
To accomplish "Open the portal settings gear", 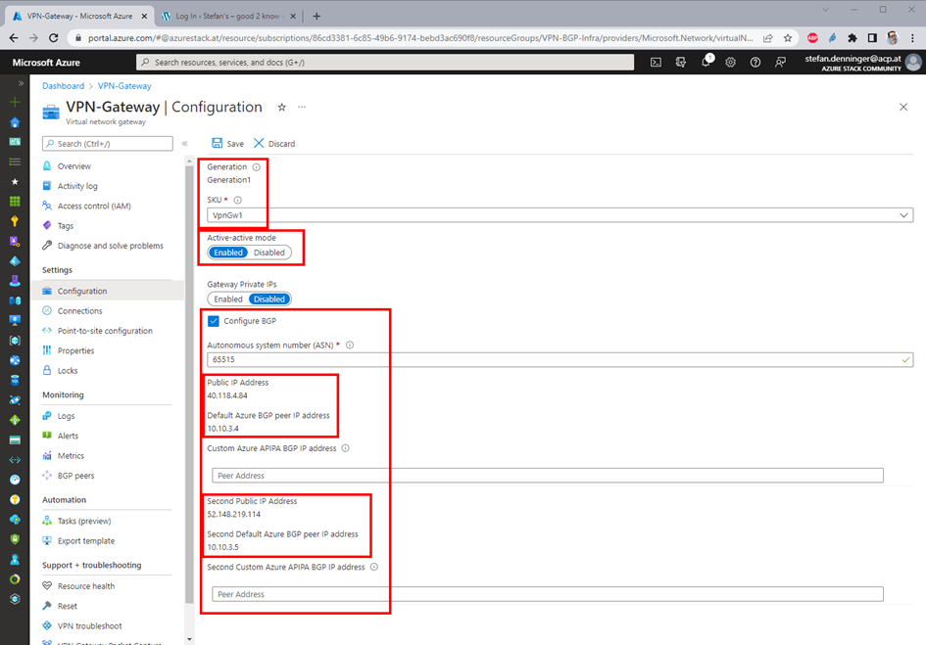I will pyautogui.click(x=731, y=62).
